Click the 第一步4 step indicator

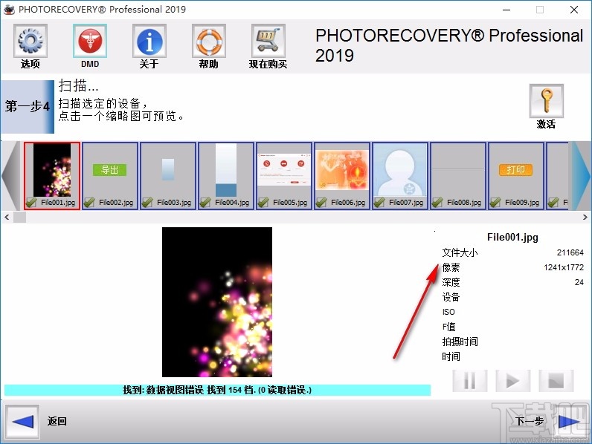tap(28, 107)
